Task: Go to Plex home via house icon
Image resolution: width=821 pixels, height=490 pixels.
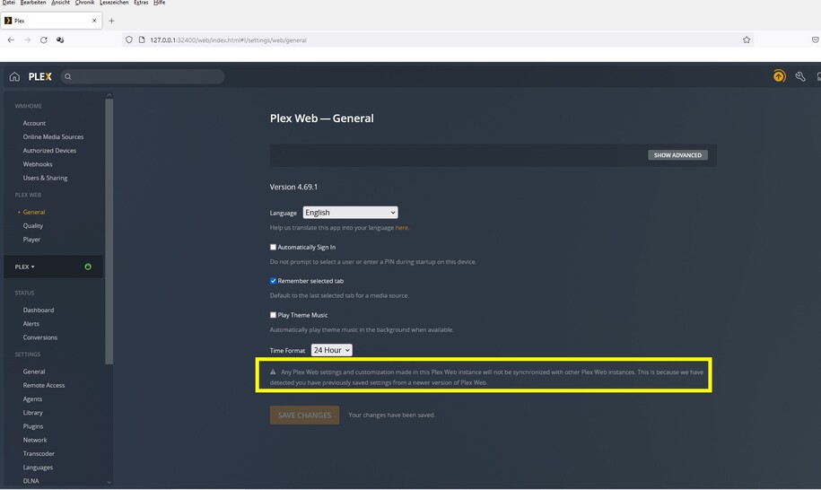Action: 14,77
